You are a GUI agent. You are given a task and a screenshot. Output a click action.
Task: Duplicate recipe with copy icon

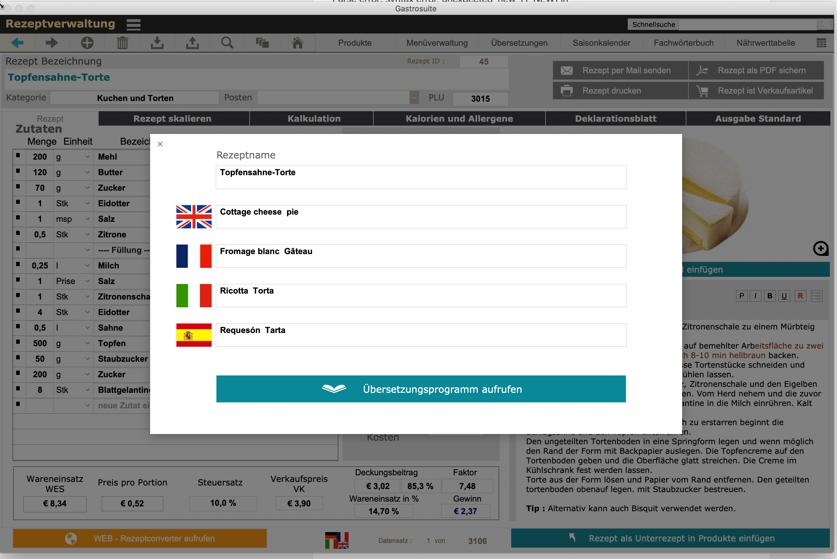262,43
